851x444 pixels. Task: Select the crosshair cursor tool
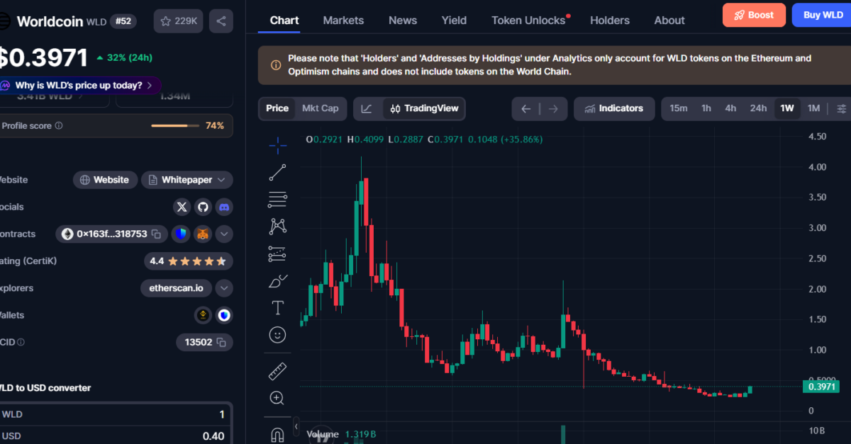[x=277, y=146]
